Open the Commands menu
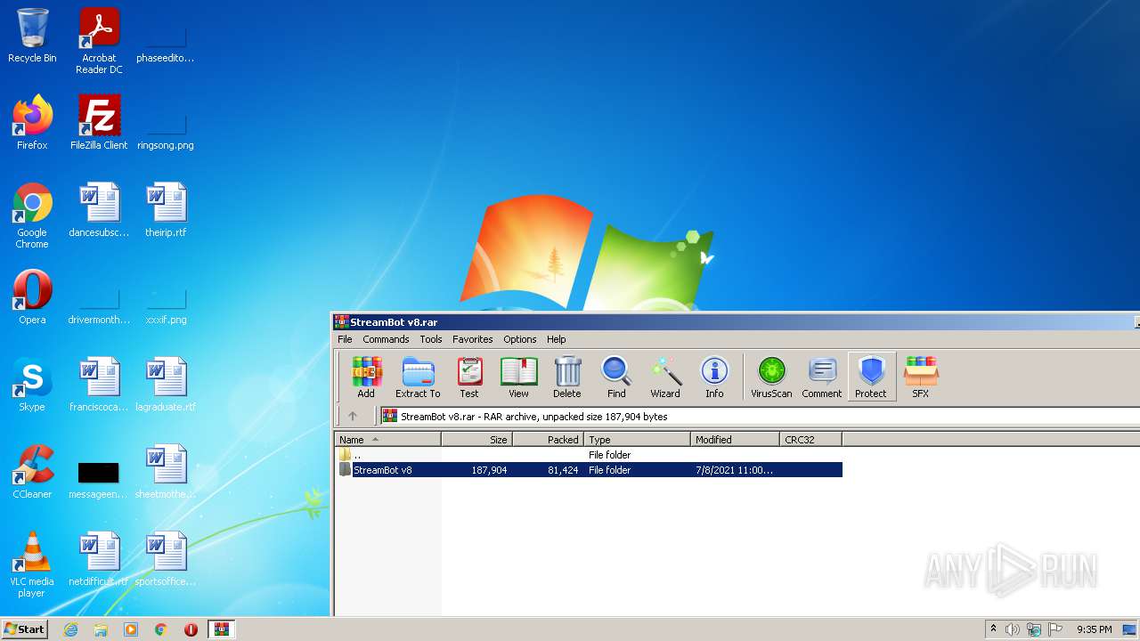Screen dimensions: 1140x641 [x=386, y=339]
